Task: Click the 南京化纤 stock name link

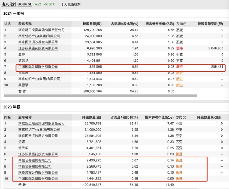Action: [9, 4]
